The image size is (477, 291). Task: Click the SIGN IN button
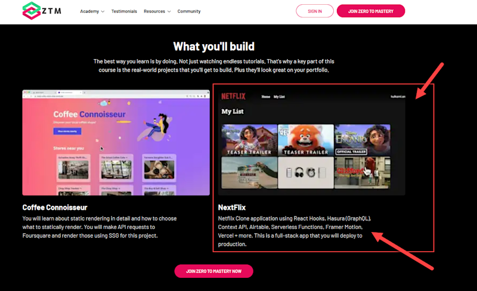[x=315, y=11]
